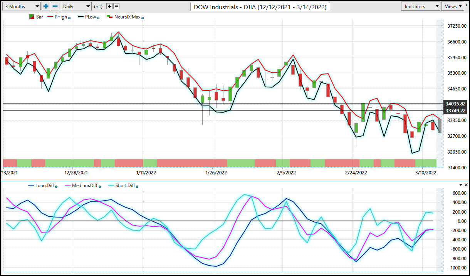Click the 3/10/2022 date label
470x276 pixels.
tap(426, 172)
